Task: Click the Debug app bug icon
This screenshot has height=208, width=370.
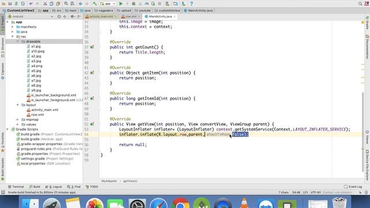Action: (134, 4)
